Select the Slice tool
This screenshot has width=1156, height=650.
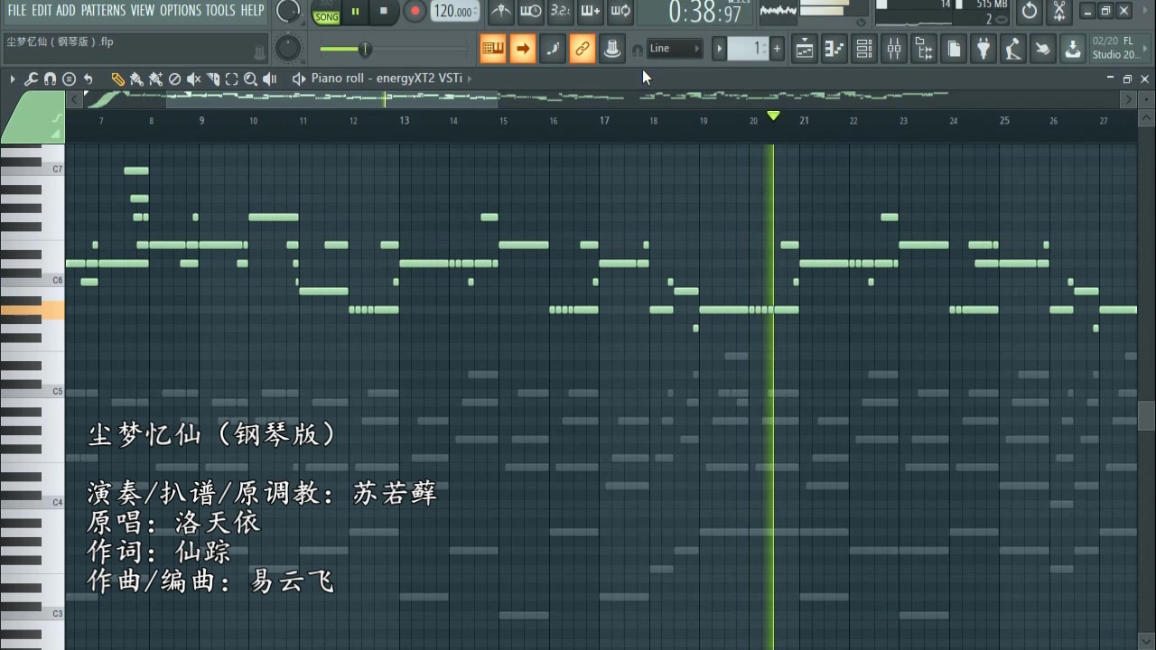[x=212, y=79]
